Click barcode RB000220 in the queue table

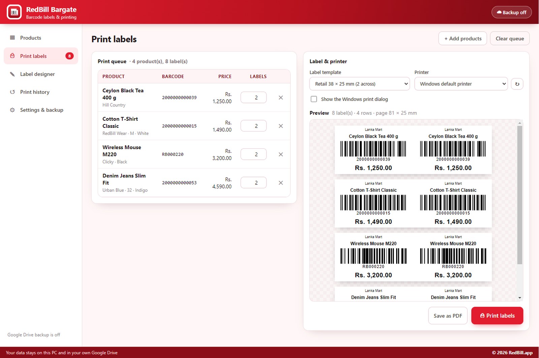[x=173, y=154]
